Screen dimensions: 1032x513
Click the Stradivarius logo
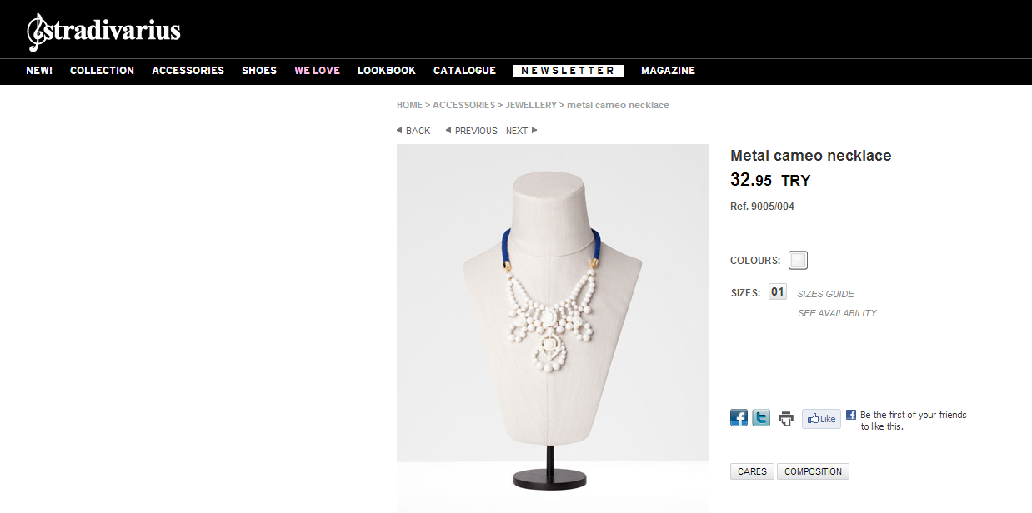(103, 32)
